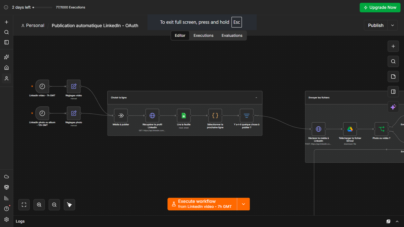Click the plus icon in left sidebar

[7, 22]
